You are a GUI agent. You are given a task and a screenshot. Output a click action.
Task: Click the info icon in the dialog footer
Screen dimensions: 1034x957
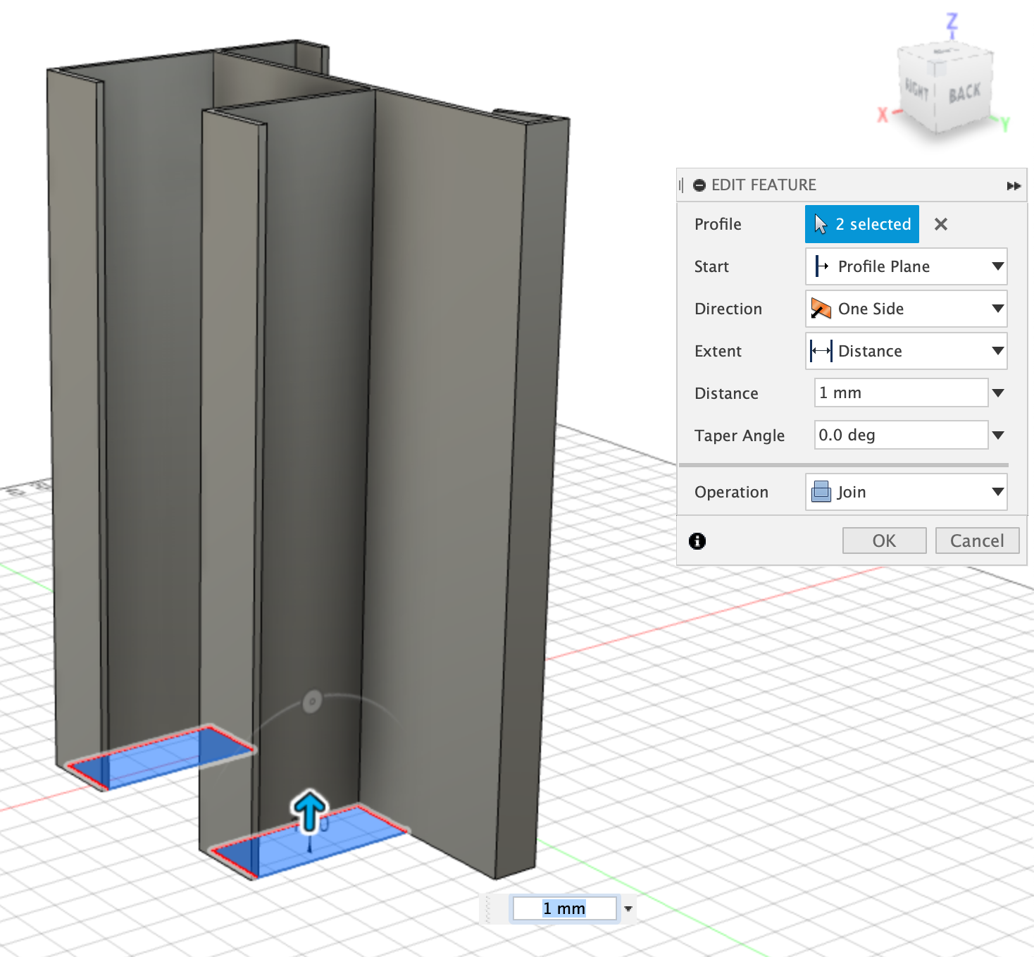[697, 541]
